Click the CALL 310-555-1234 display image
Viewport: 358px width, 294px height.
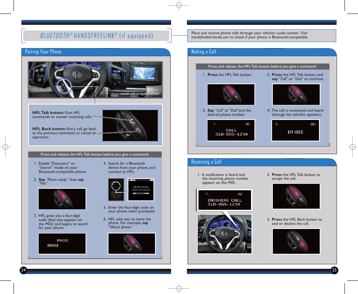pyautogui.click(x=231, y=130)
